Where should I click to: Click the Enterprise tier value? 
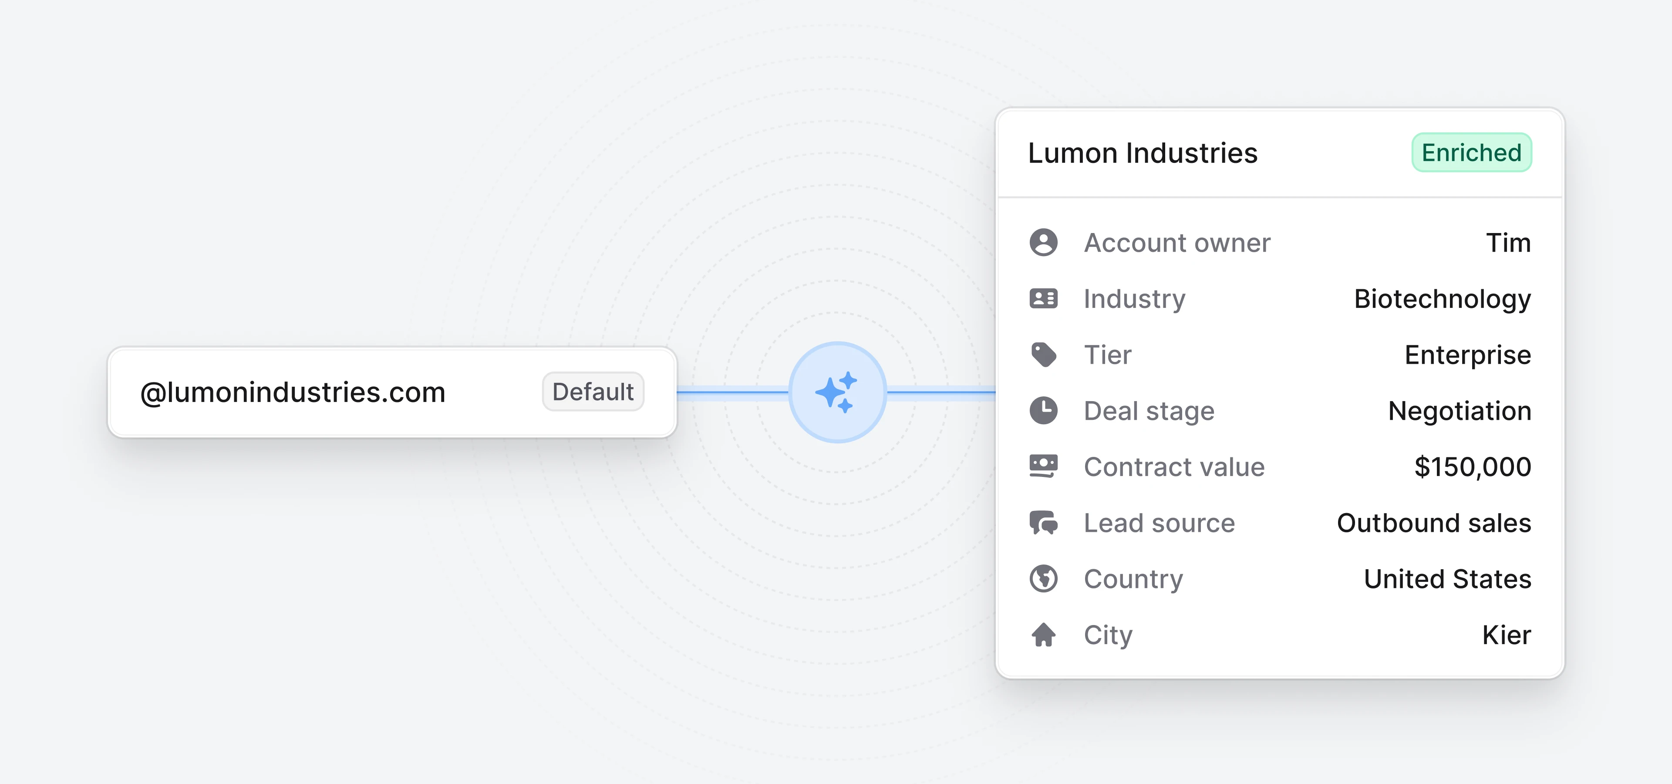1467,355
